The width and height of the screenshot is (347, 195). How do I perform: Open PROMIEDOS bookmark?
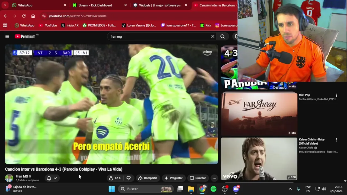[x=99, y=25]
